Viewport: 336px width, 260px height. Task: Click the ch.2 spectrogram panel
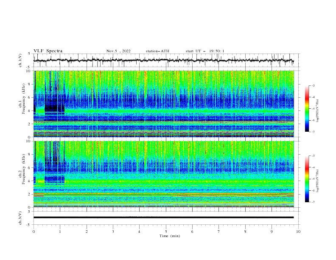point(164,174)
